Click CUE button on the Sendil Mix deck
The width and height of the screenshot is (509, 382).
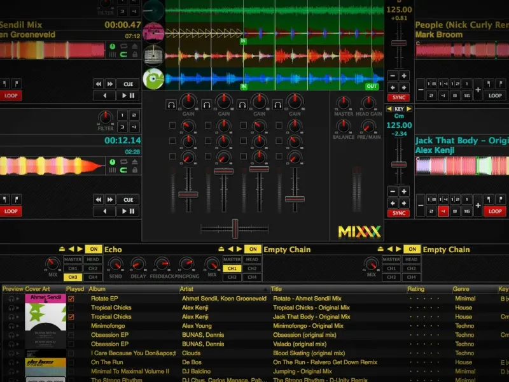pyautogui.click(x=129, y=84)
